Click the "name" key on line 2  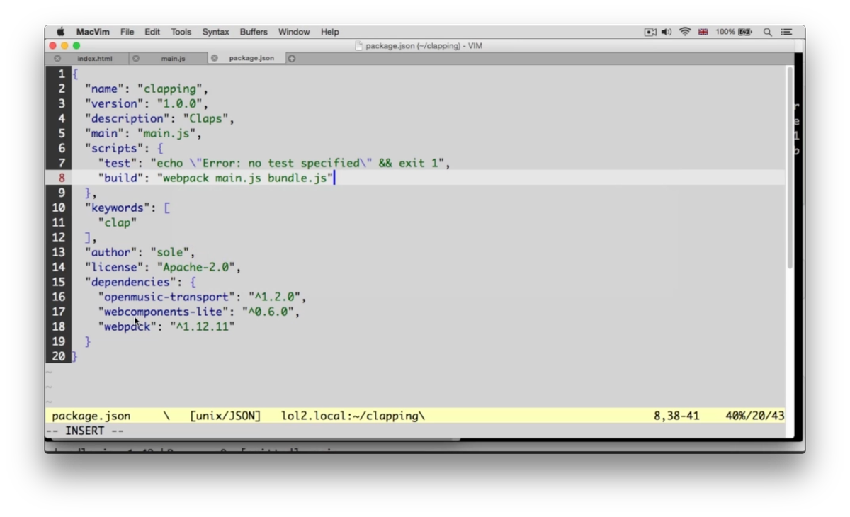tap(105, 89)
